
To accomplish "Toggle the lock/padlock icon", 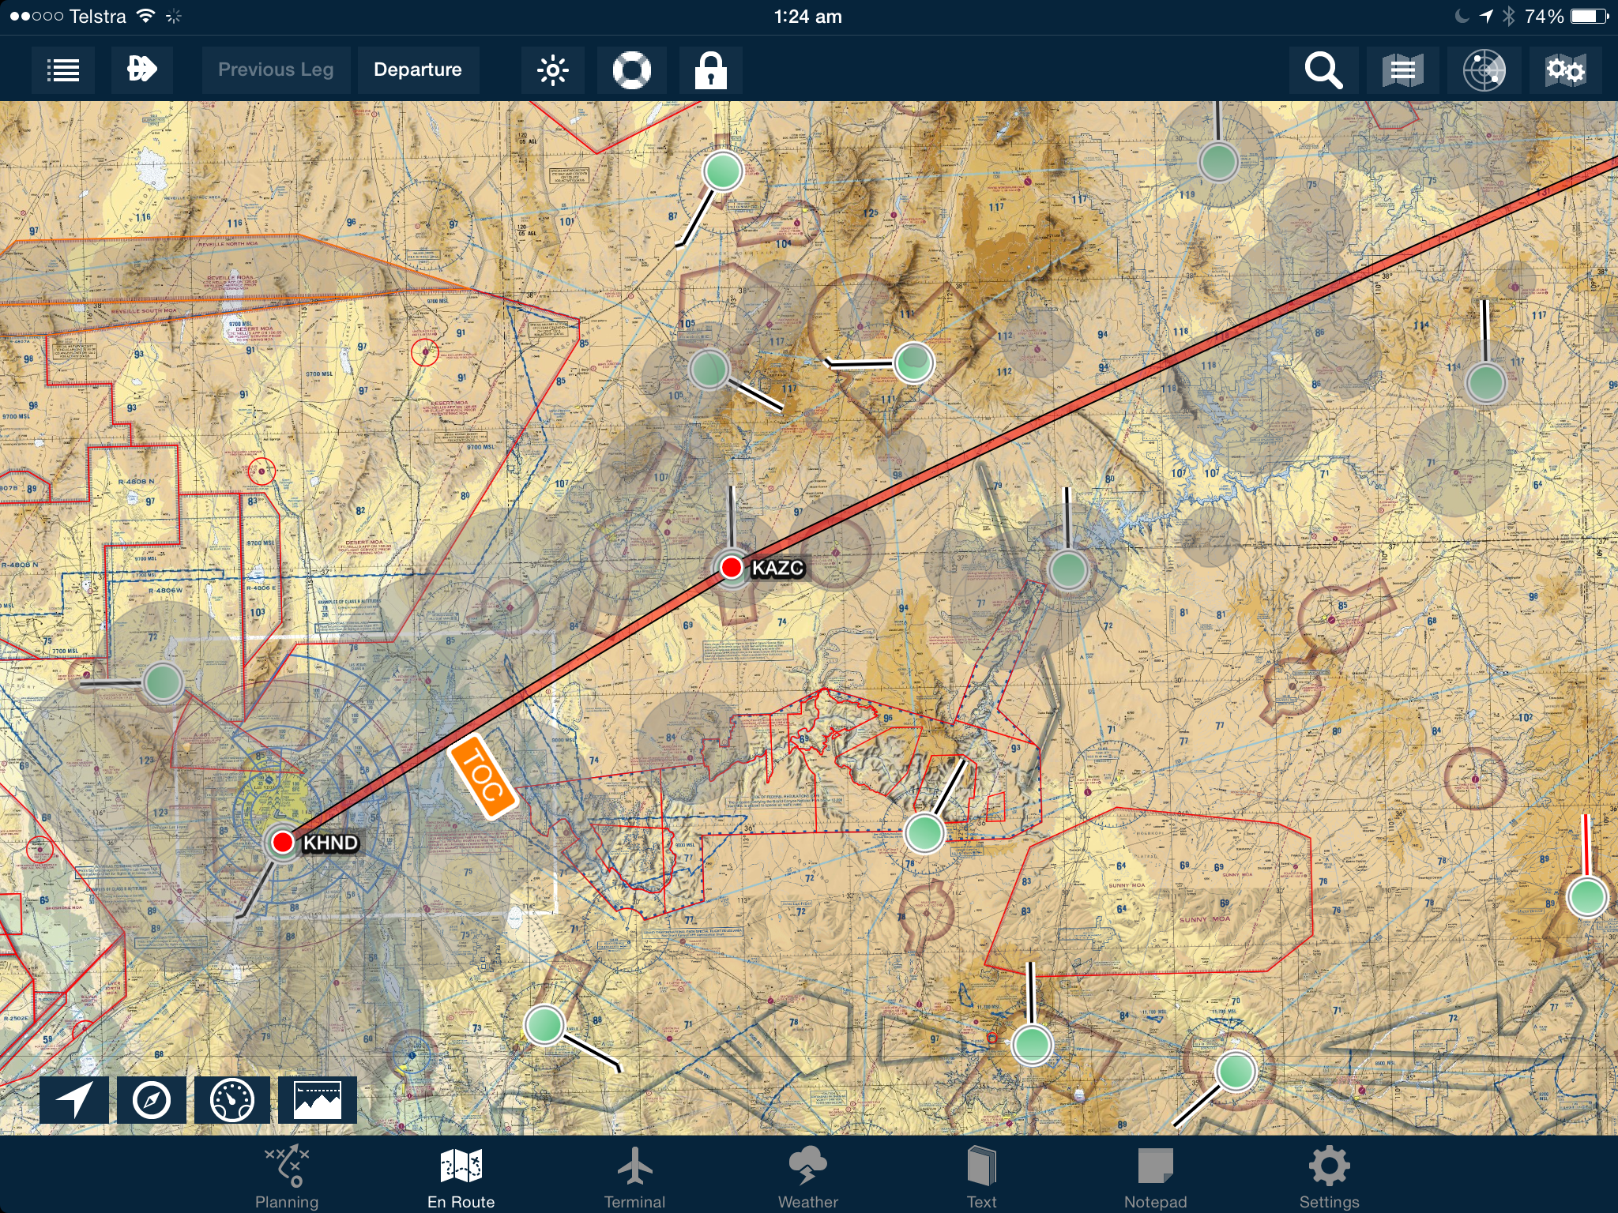I will (711, 69).
